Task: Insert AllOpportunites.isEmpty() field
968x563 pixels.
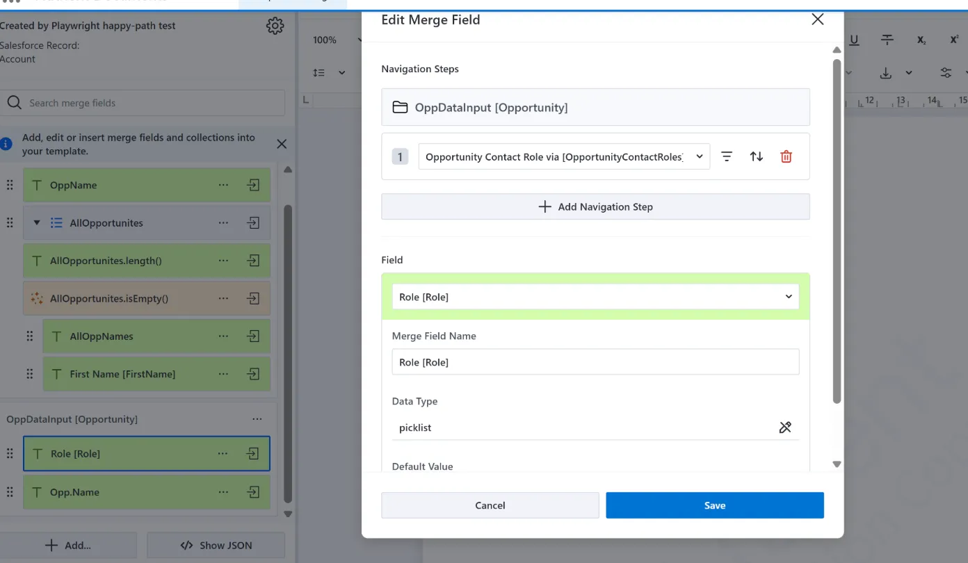Action: click(254, 298)
